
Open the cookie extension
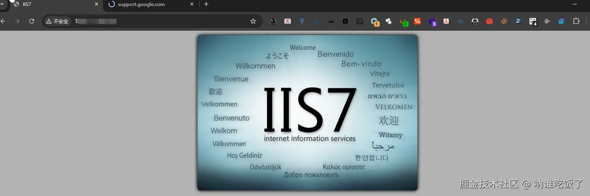pyautogui.click(x=504, y=21)
